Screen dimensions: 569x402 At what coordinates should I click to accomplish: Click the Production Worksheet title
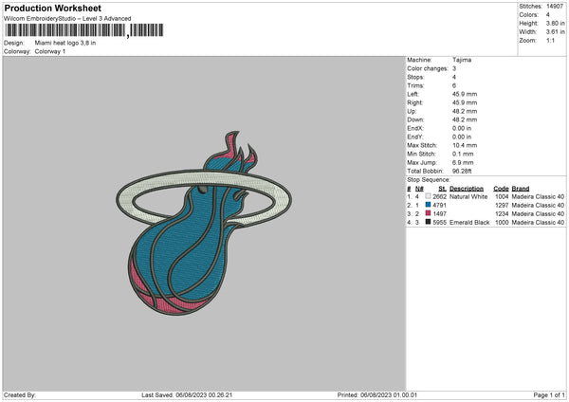(x=52, y=8)
